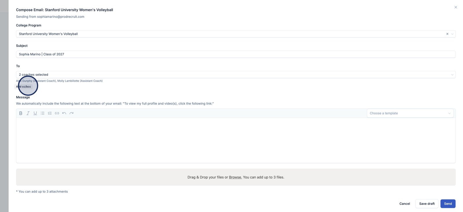Apply bold formatting in message toolbar
Image resolution: width=463 pixels, height=212 pixels.
point(21,113)
